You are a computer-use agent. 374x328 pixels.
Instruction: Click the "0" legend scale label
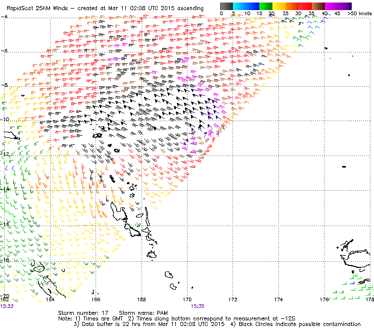tap(221, 14)
